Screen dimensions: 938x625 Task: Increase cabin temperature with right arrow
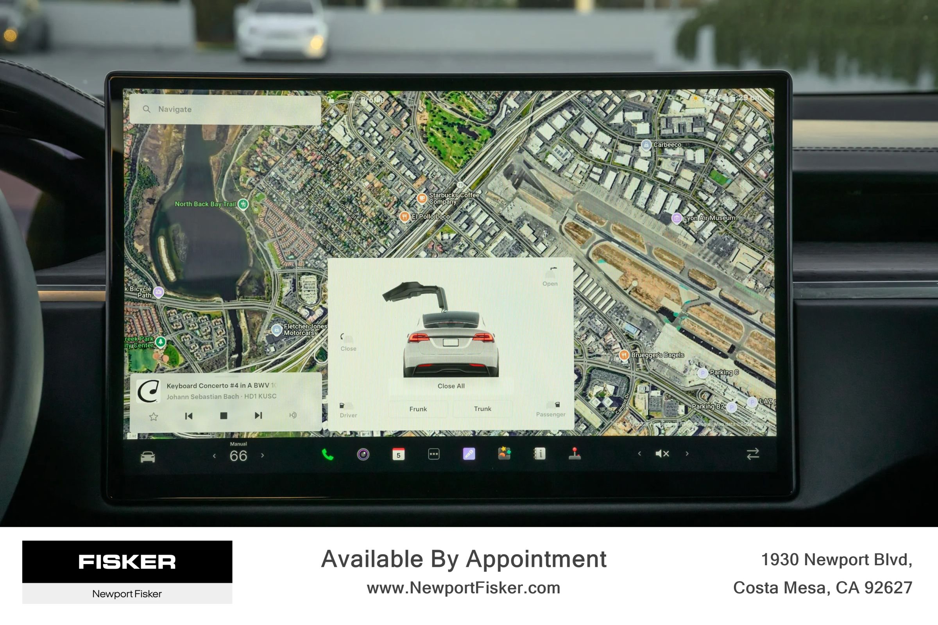coord(262,455)
